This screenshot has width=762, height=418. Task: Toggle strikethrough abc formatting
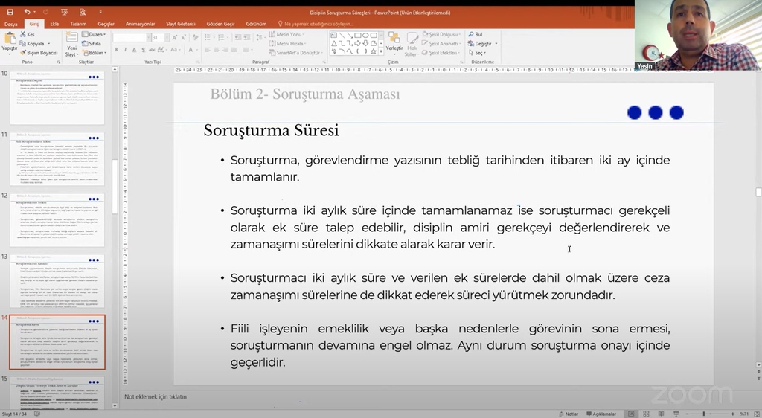[152, 50]
